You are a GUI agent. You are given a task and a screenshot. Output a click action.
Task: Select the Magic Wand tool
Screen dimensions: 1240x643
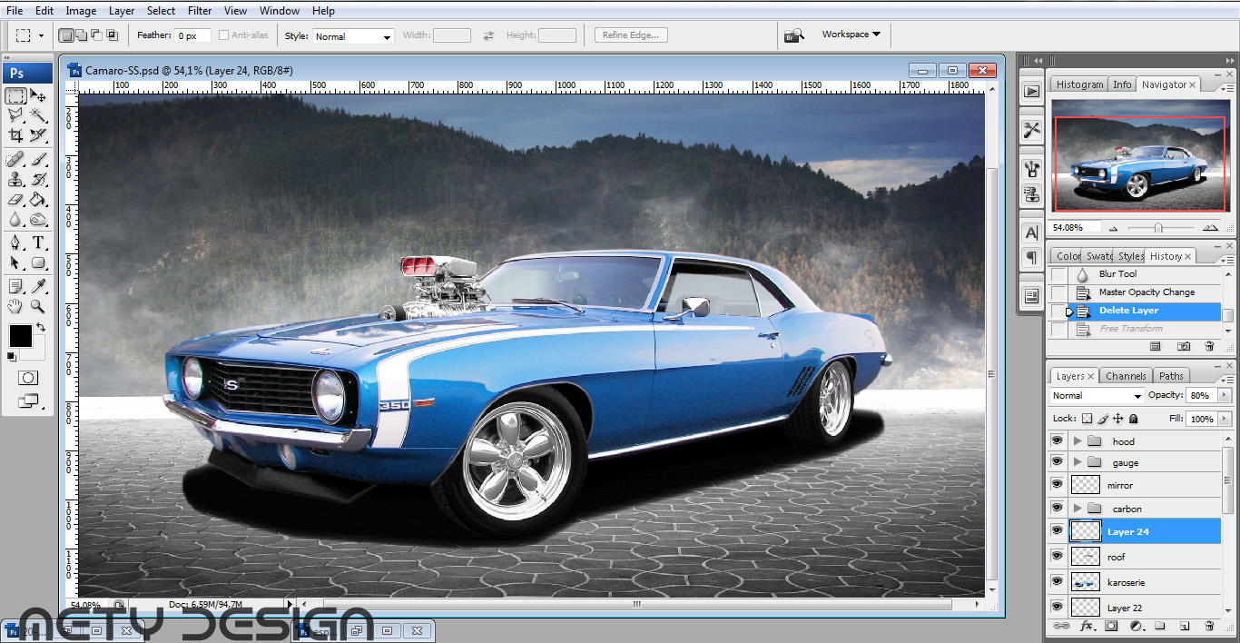point(39,115)
